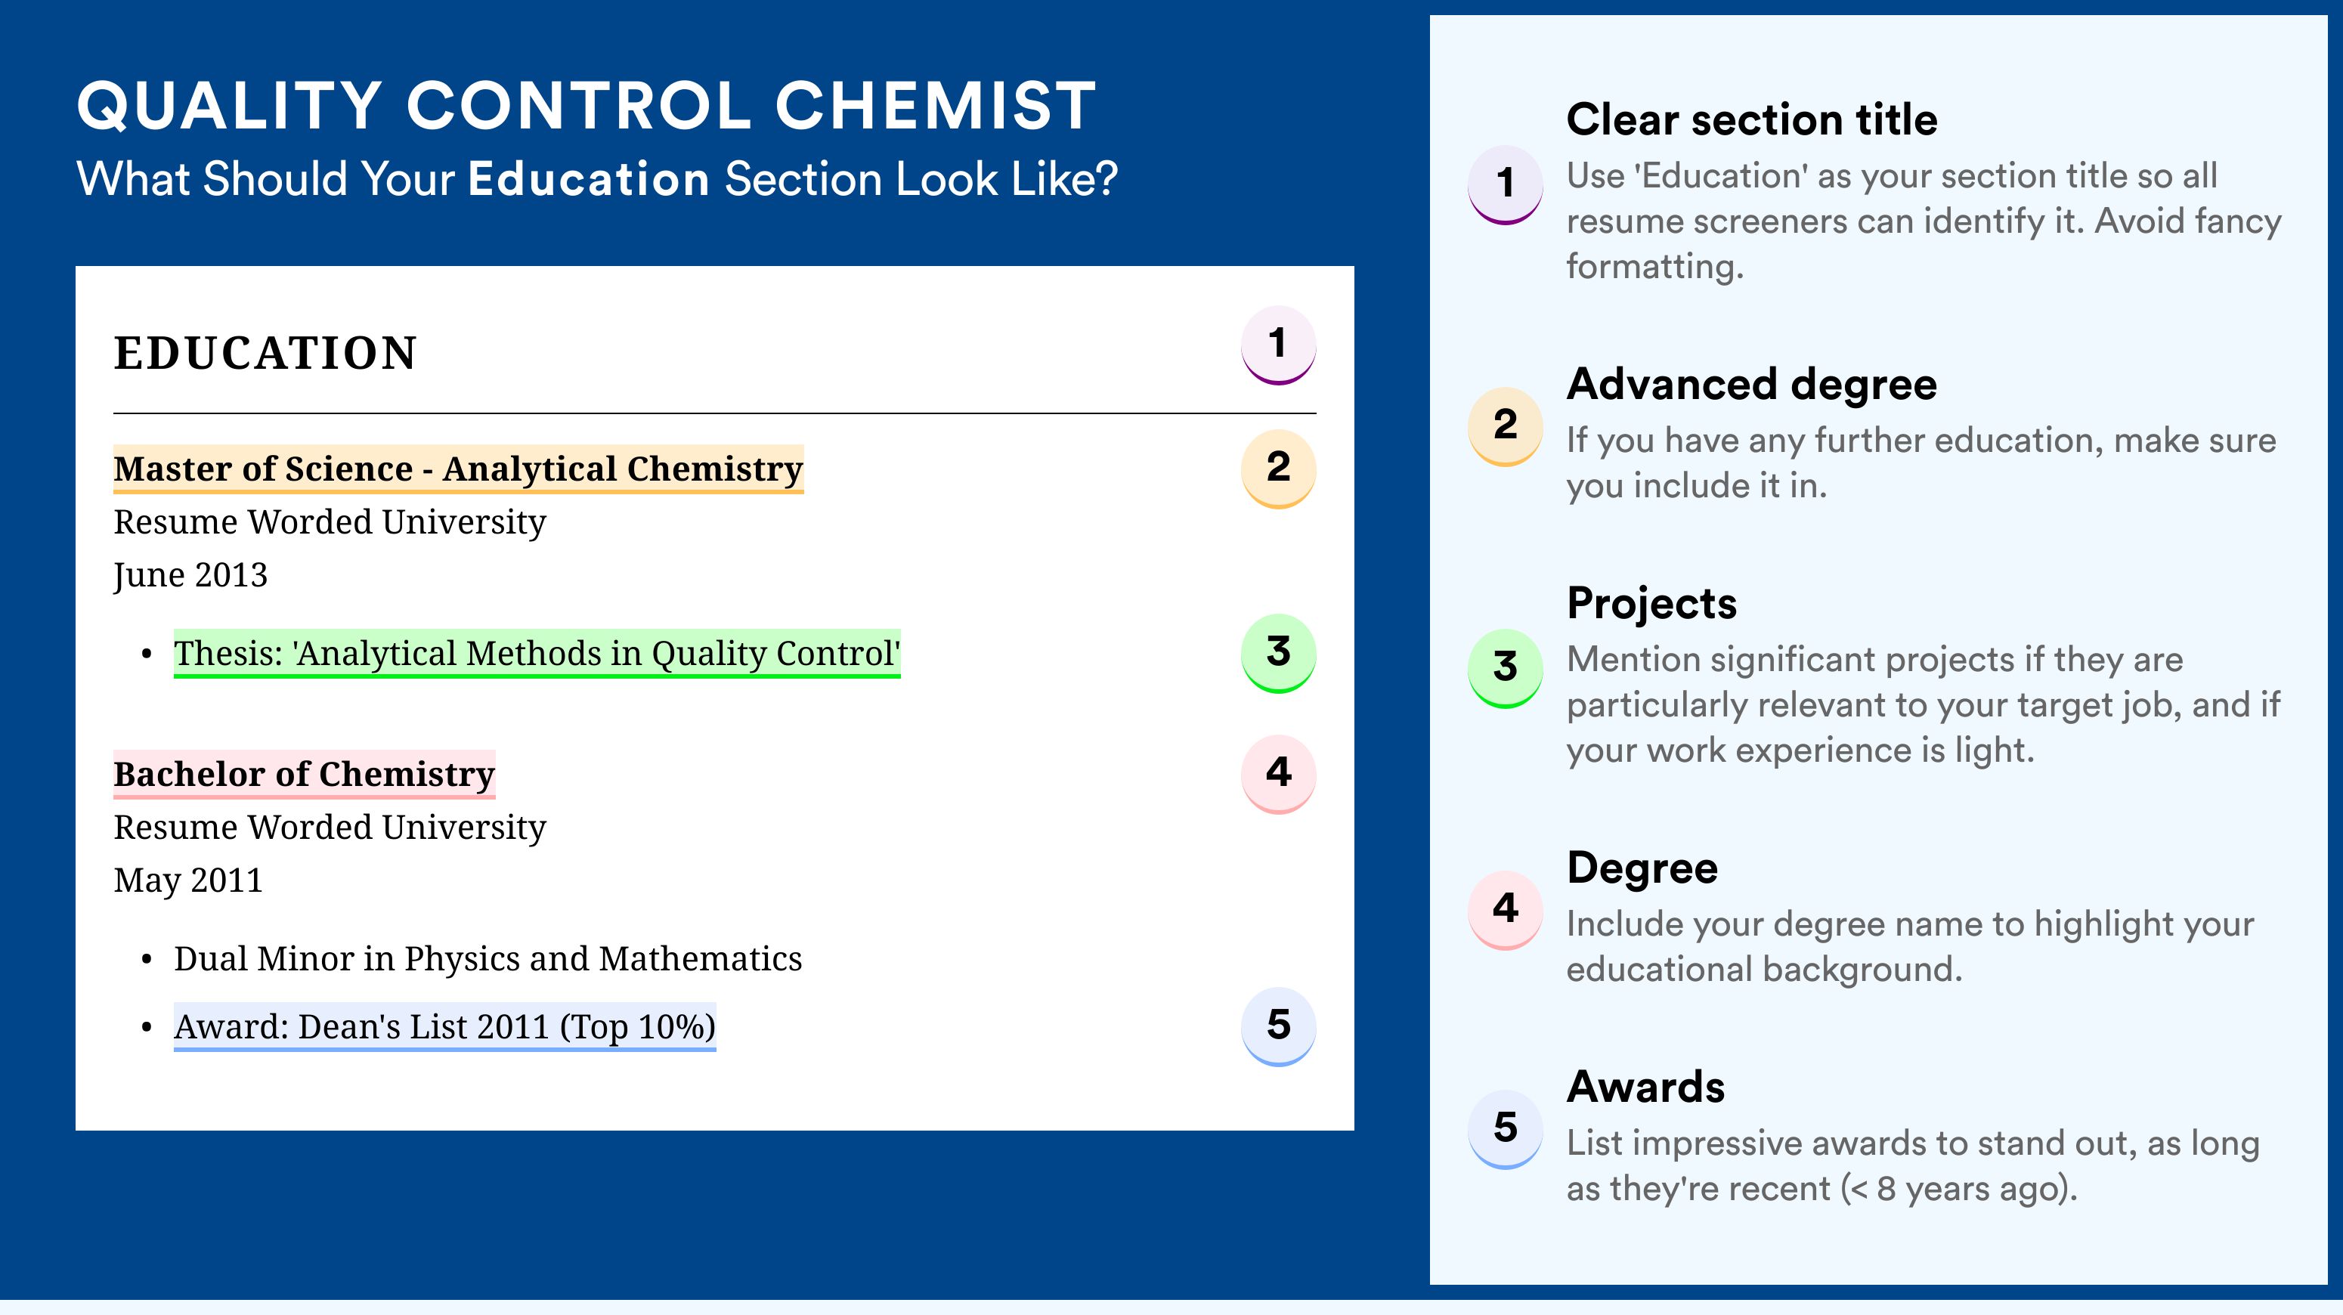Viewport: 2343px width, 1315px height.
Task: Click the number 3 badge next to Projects
Action: [x=1506, y=668]
